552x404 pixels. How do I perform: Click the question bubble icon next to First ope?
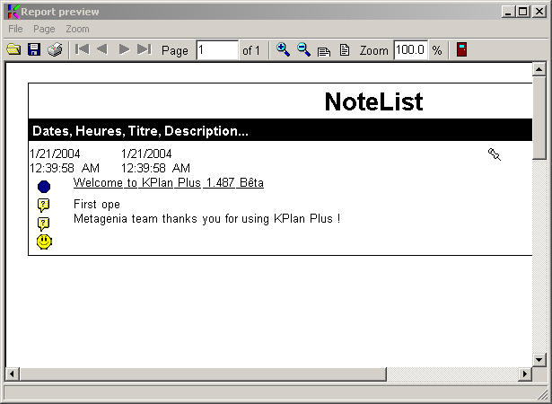click(43, 205)
